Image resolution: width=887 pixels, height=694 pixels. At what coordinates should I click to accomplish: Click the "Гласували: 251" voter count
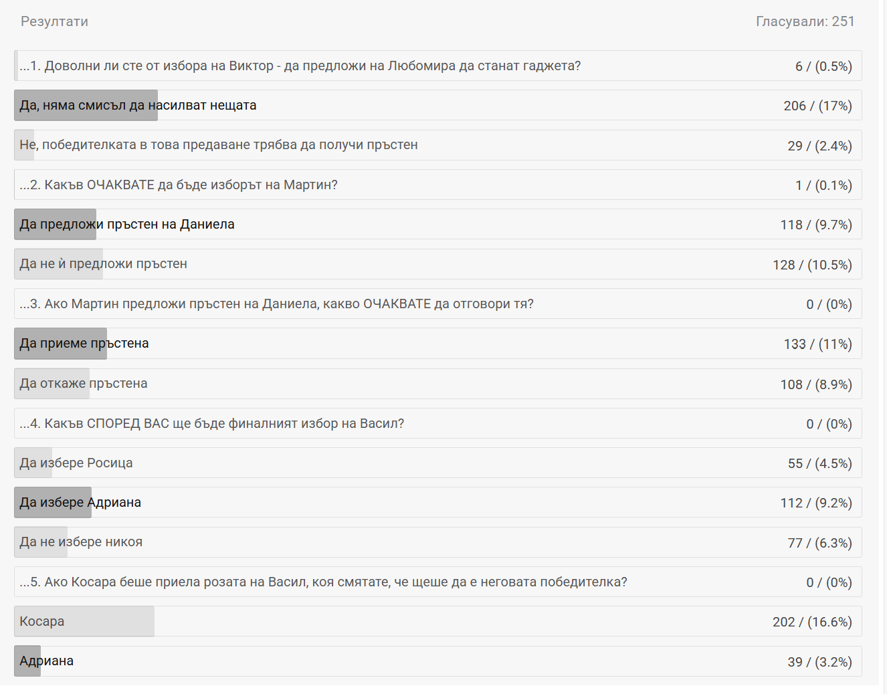coord(805,21)
